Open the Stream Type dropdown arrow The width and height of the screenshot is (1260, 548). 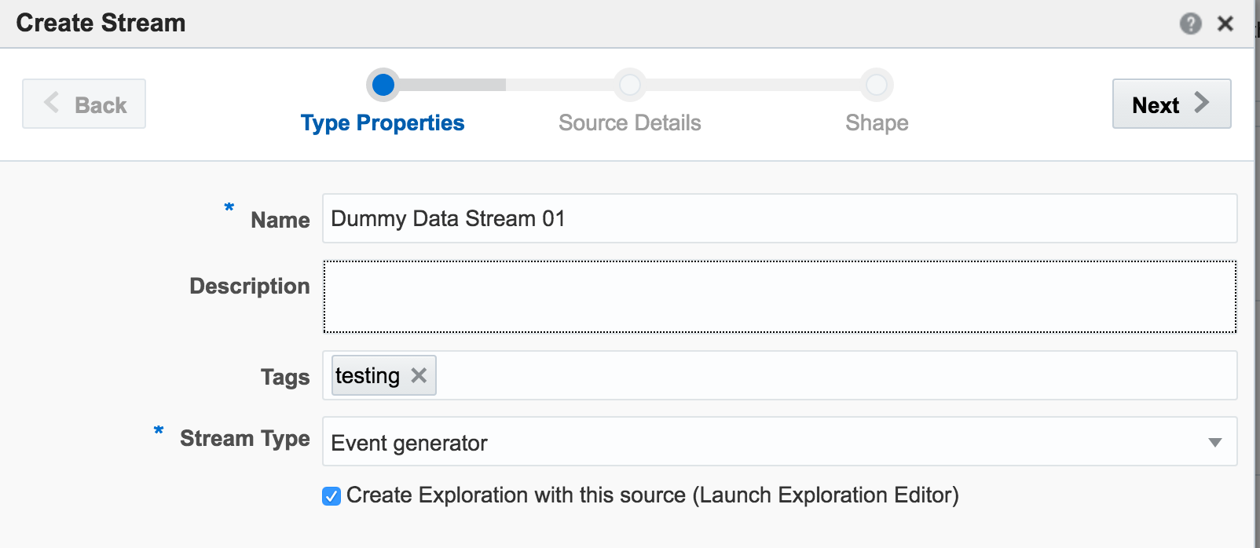point(1214,442)
